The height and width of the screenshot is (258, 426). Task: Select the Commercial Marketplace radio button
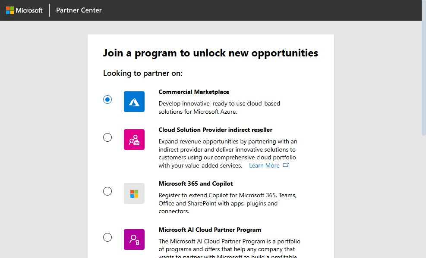point(107,99)
